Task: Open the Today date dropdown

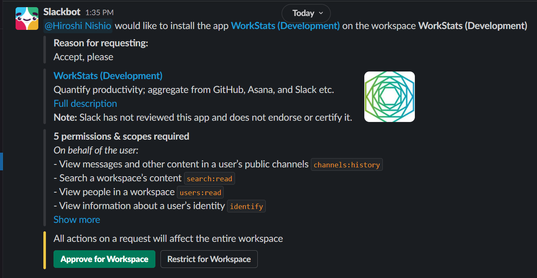Action: tap(306, 13)
